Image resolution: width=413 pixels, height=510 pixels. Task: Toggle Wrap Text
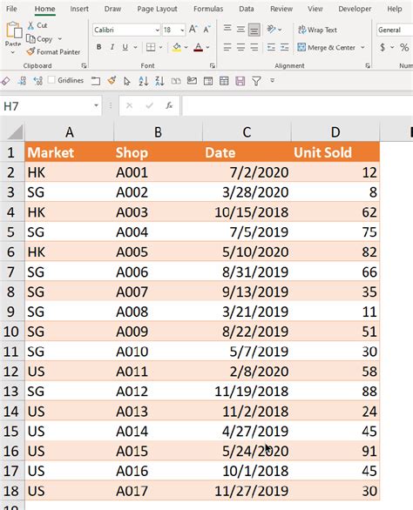click(x=317, y=30)
